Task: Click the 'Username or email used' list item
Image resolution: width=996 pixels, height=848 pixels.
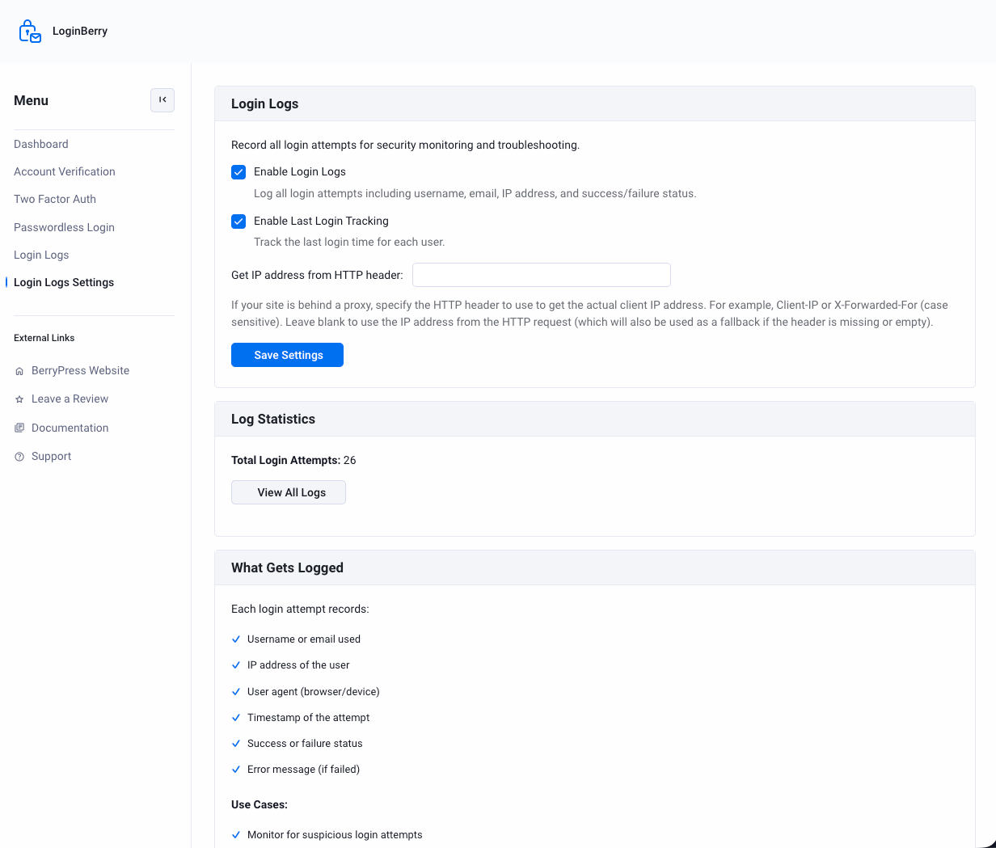Action: 304,639
